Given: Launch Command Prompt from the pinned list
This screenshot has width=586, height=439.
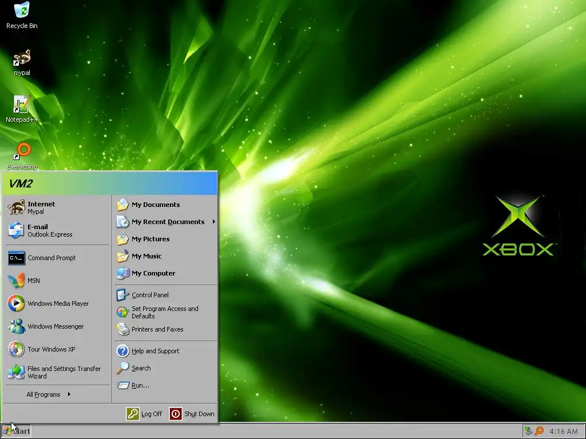Looking at the screenshot, I should click(58, 258).
